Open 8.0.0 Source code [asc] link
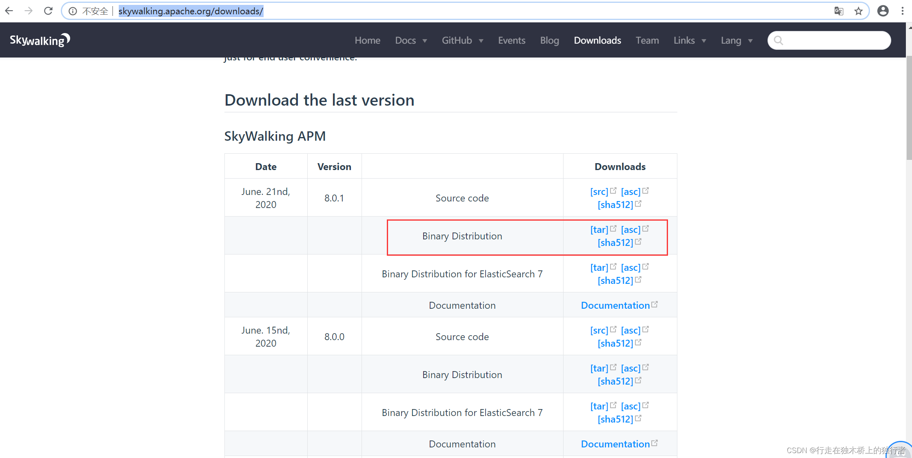This screenshot has width=912, height=458. (x=631, y=330)
